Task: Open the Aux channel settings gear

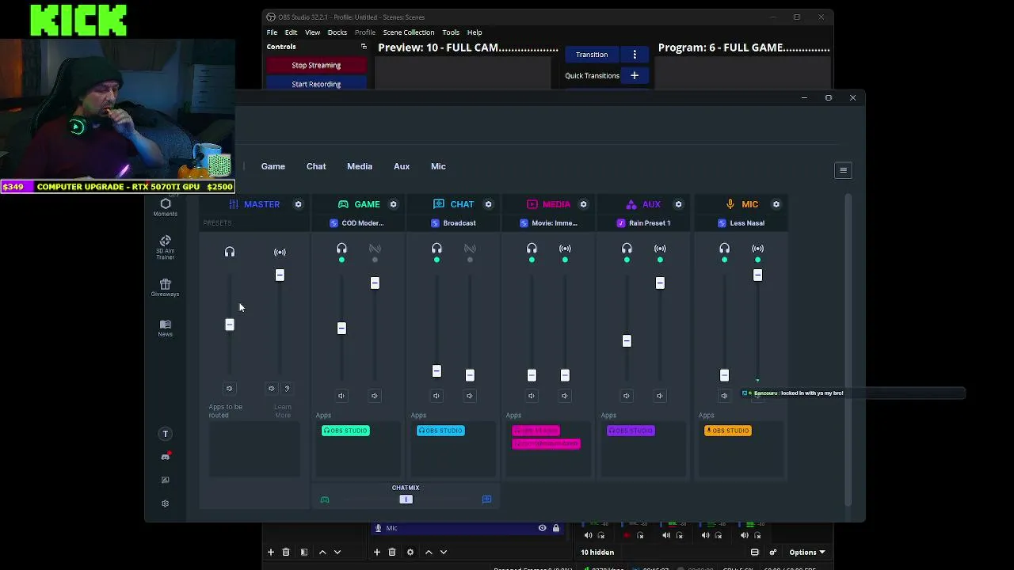Action: [x=678, y=204]
